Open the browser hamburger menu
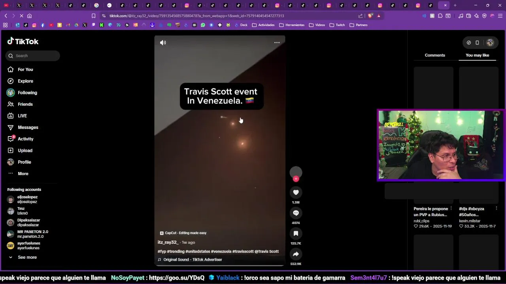 click(x=500, y=16)
